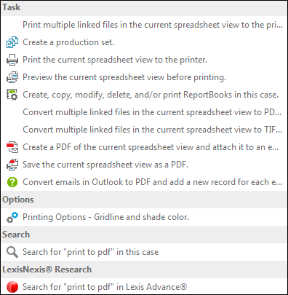Click the magnifying glass search icon
Screen dimensions: 288x295
[12, 252]
